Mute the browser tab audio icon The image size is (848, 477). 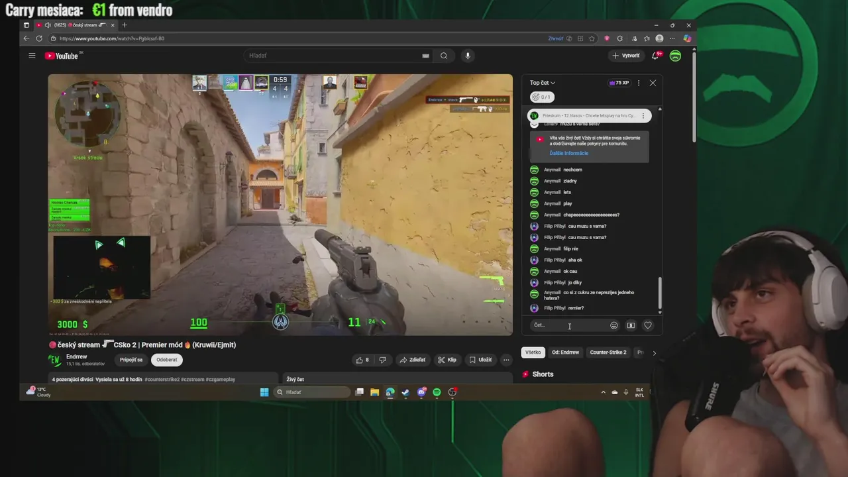tap(48, 25)
